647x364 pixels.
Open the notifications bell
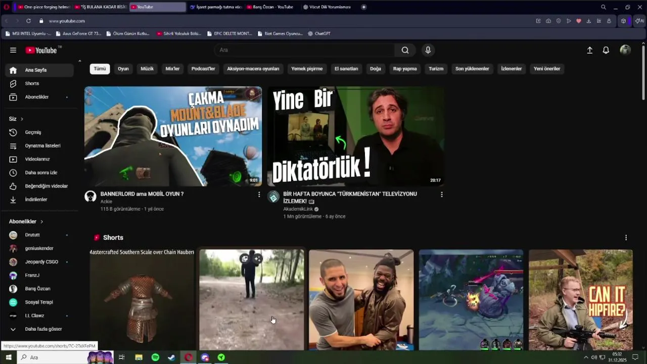click(x=606, y=50)
